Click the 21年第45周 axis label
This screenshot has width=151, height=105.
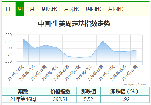click(118, 73)
